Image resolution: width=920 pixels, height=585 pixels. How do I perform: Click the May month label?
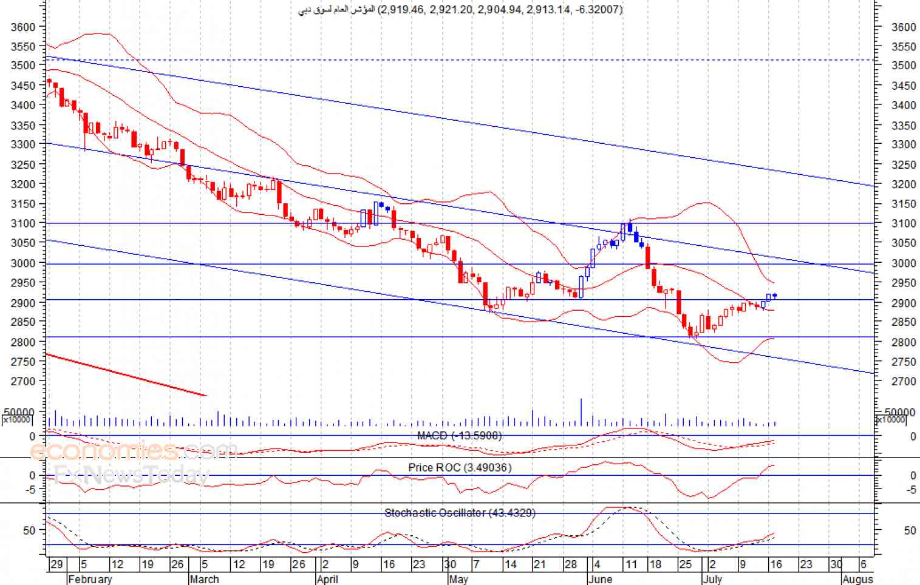[x=458, y=580]
